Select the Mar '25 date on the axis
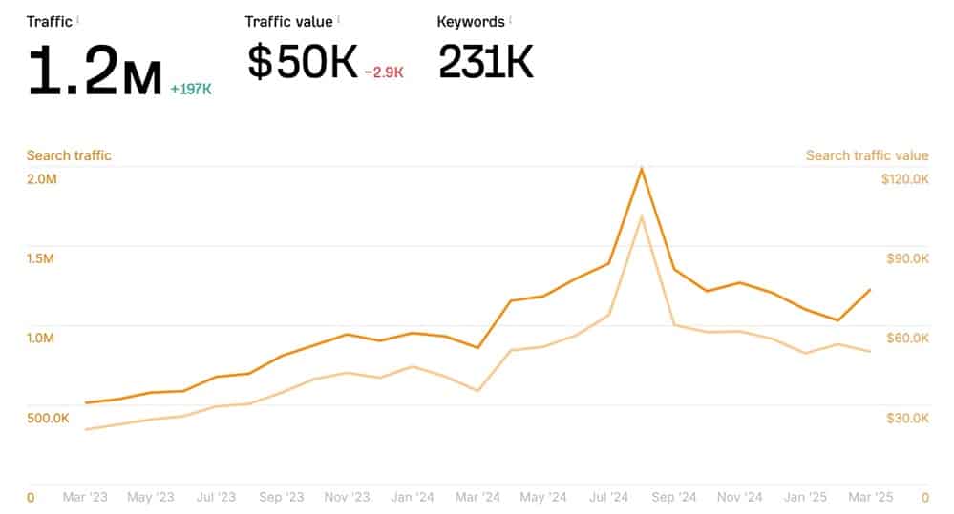This screenshot has width=954, height=514. [871, 497]
